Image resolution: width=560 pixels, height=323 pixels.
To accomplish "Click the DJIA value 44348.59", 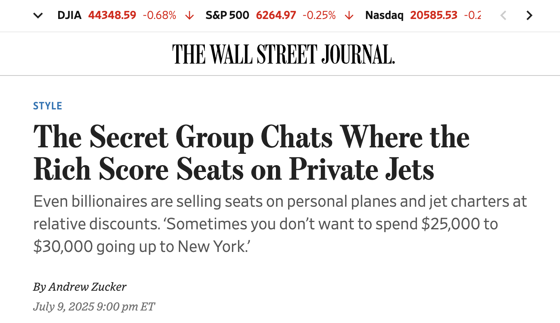I will [x=112, y=15].
